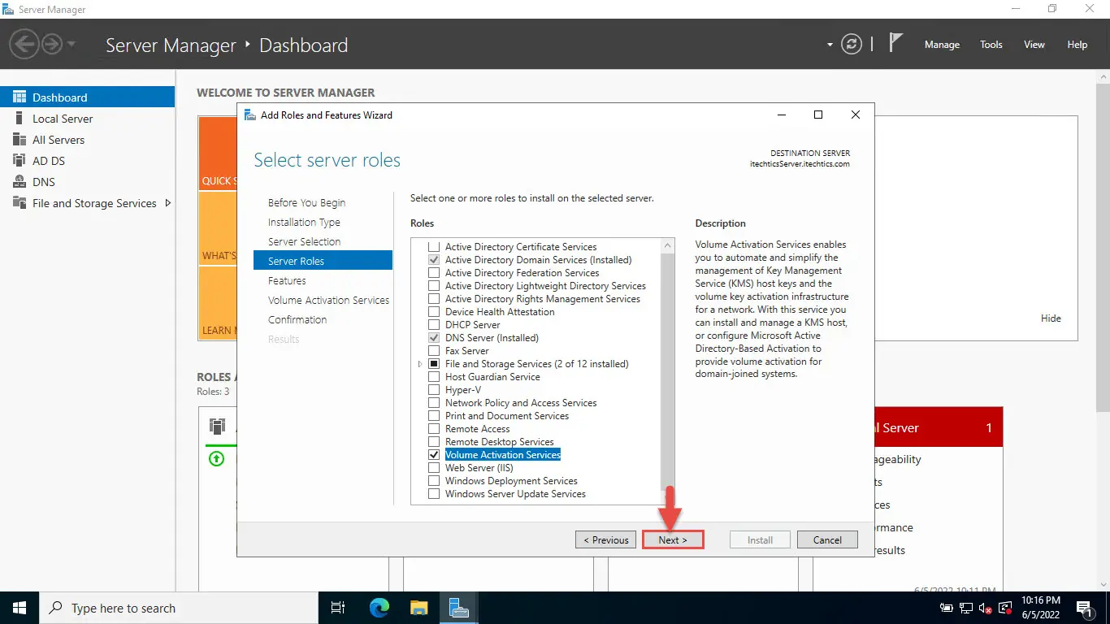Go to Volume Activation Services step
The image size is (1110, 624).
328,301
